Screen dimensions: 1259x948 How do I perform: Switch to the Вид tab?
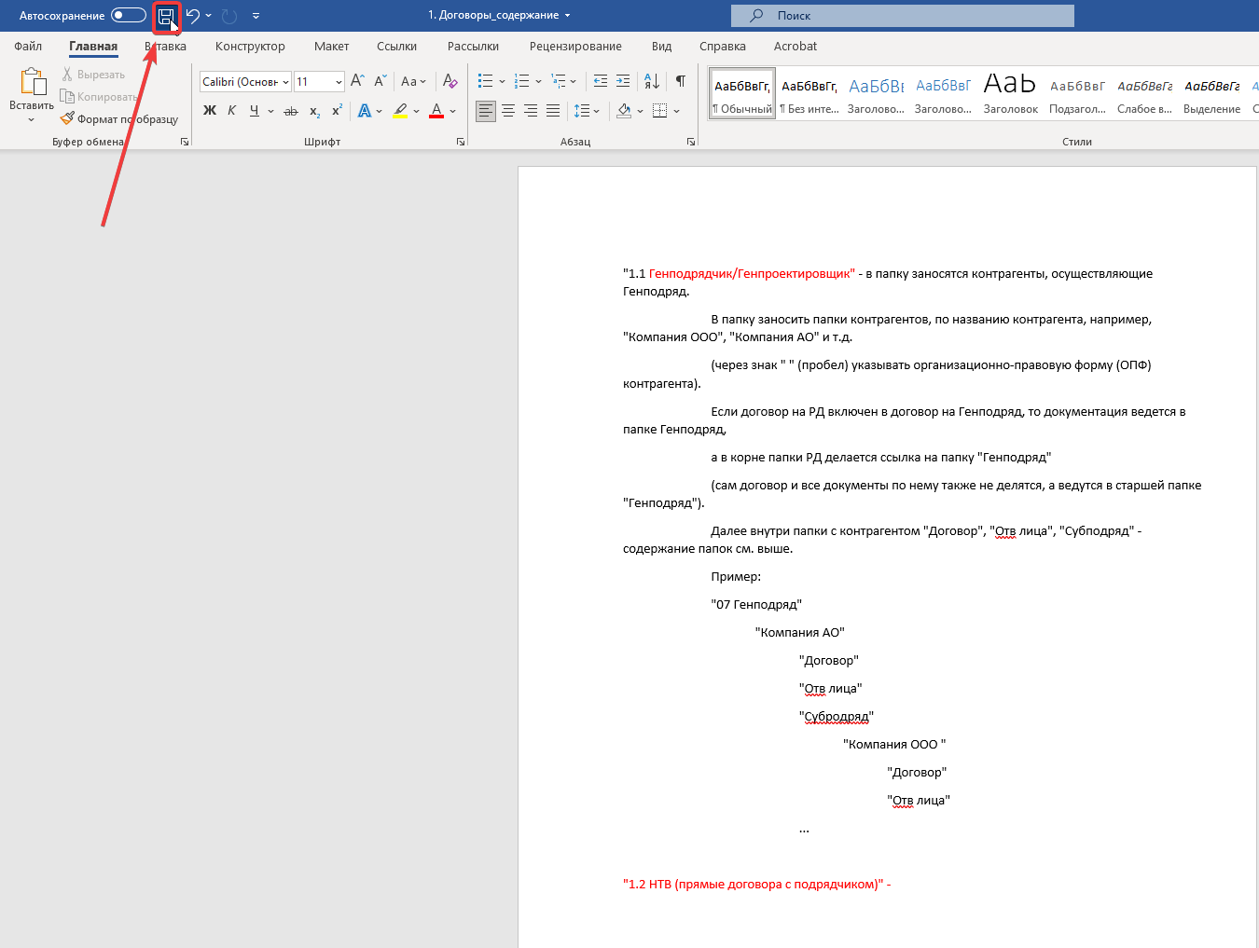click(x=661, y=46)
